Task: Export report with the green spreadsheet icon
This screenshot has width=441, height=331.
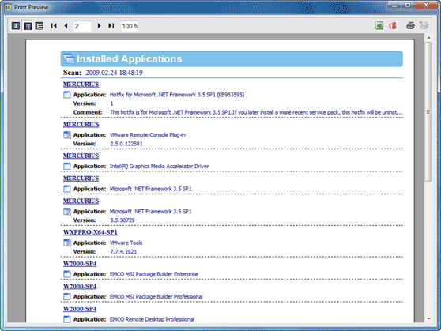Action: click(x=379, y=26)
